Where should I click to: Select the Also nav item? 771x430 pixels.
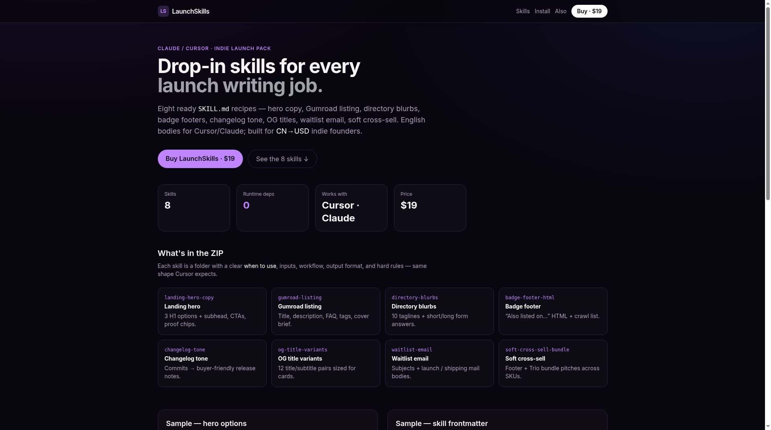click(x=561, y=11)
